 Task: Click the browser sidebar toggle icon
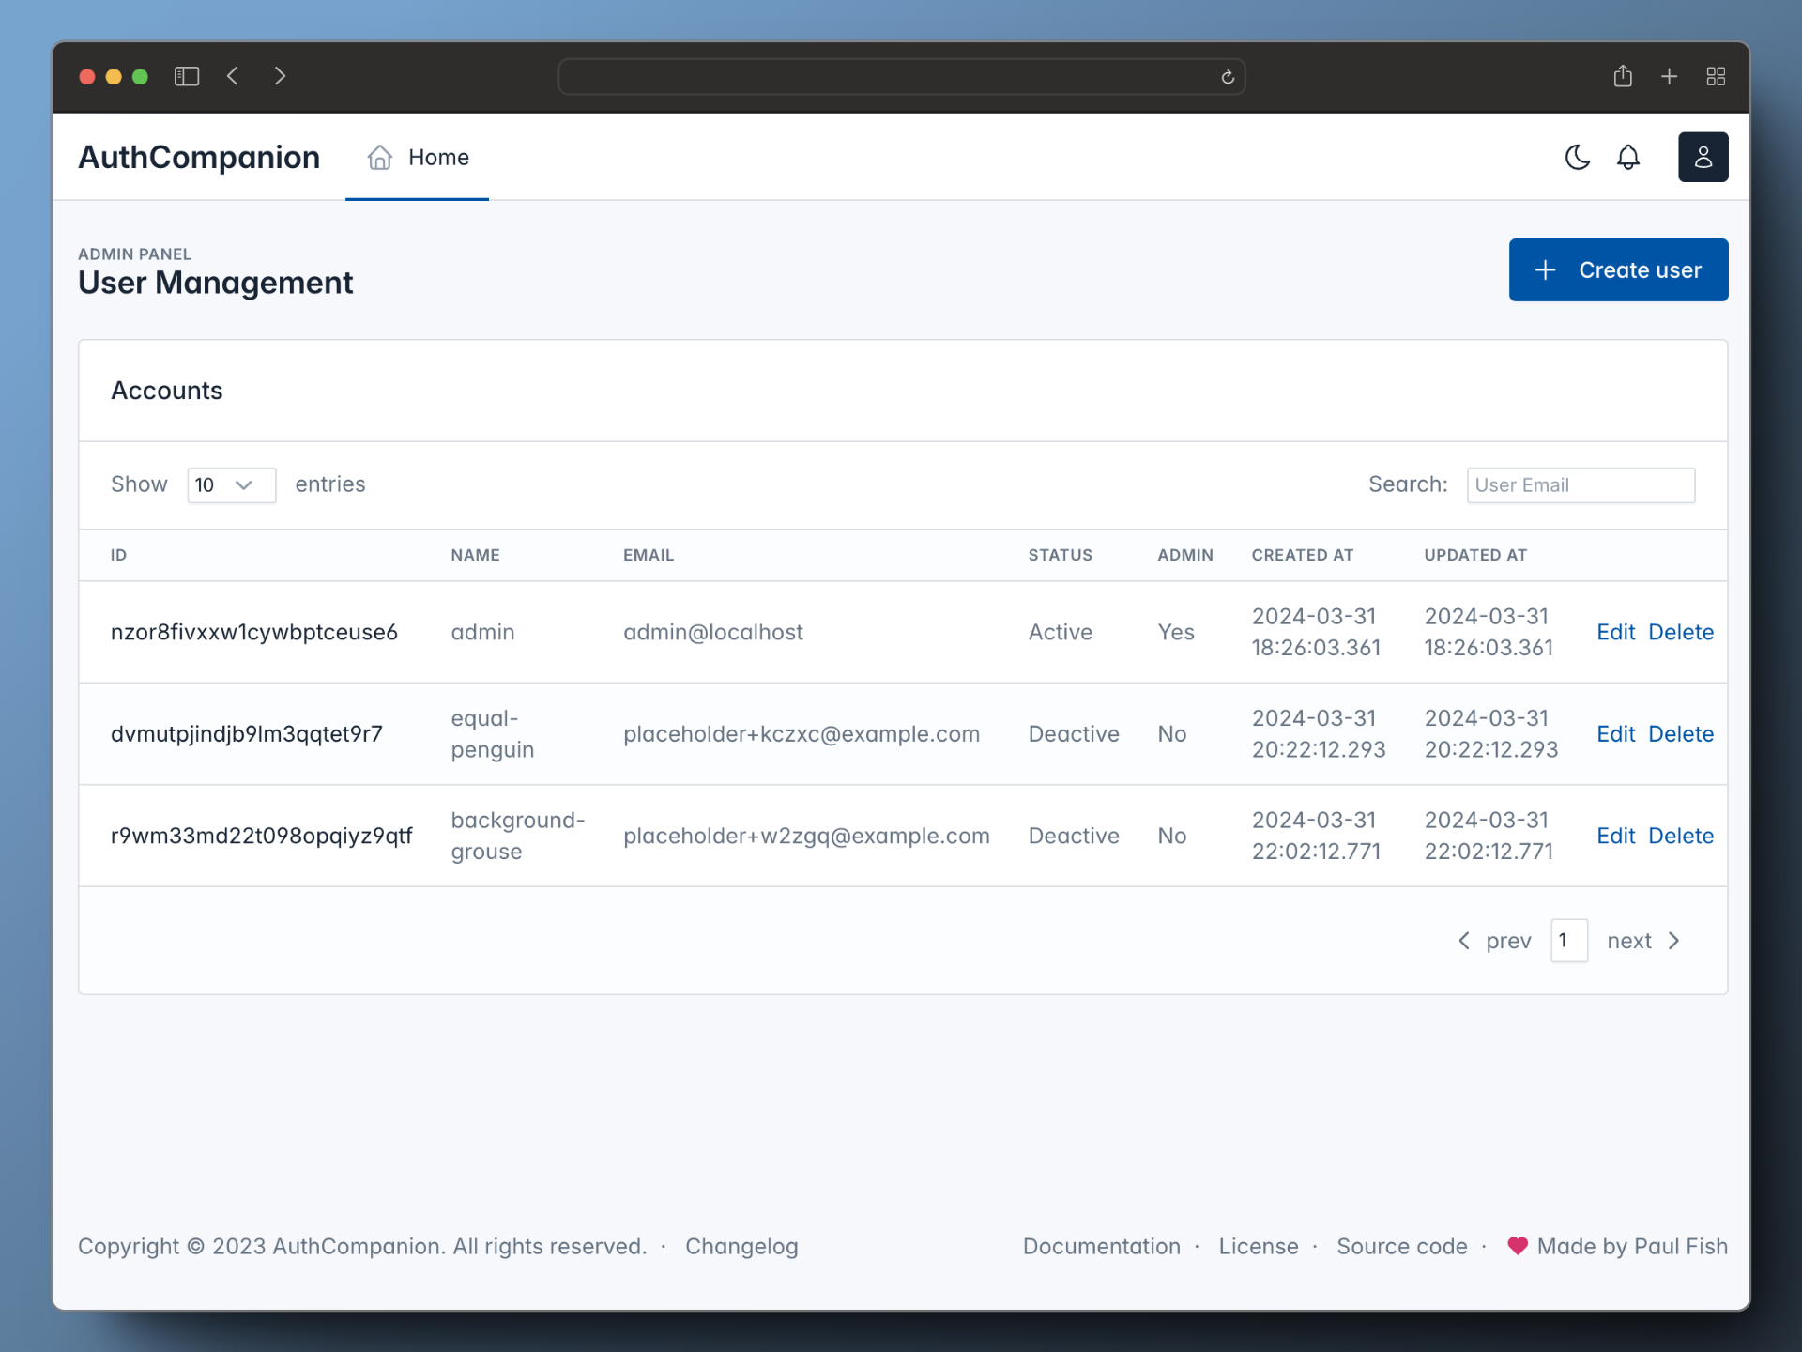click(187, 76)
